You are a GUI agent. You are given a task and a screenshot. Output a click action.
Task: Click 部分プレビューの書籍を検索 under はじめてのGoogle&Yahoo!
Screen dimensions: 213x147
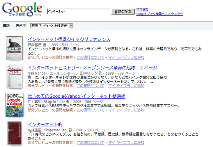pyautogui.click(x=50, y=110)
